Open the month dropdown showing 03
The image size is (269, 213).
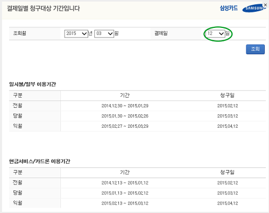(x=104, y=33)
